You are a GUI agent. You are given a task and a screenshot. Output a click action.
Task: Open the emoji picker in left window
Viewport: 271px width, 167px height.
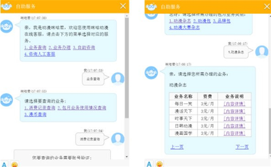tap(15, 164)
